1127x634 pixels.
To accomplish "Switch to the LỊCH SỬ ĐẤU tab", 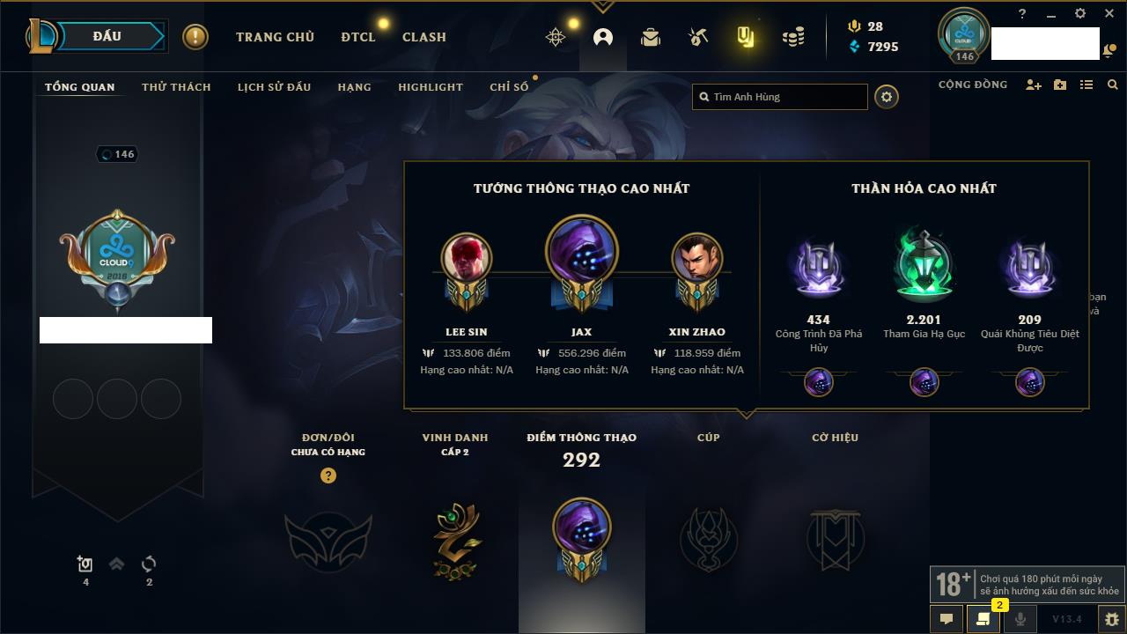I will pyautogui.click(x=274, y=87).
